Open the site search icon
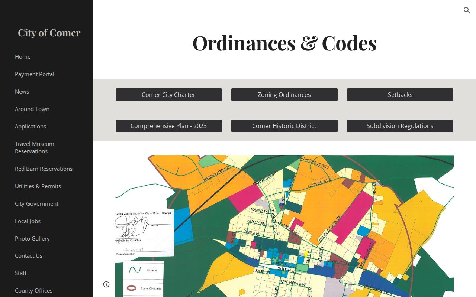The width and height of the screenshot is (476, 297). click(467, 10)
